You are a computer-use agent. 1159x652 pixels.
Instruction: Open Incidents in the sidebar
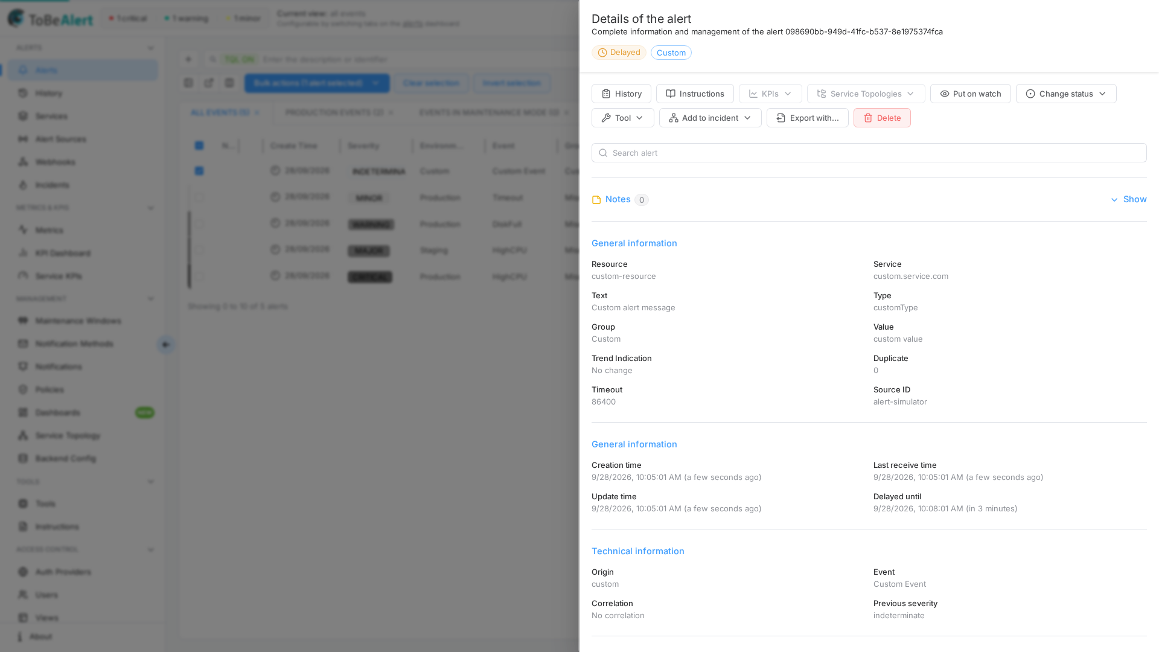tap(82, 185)
